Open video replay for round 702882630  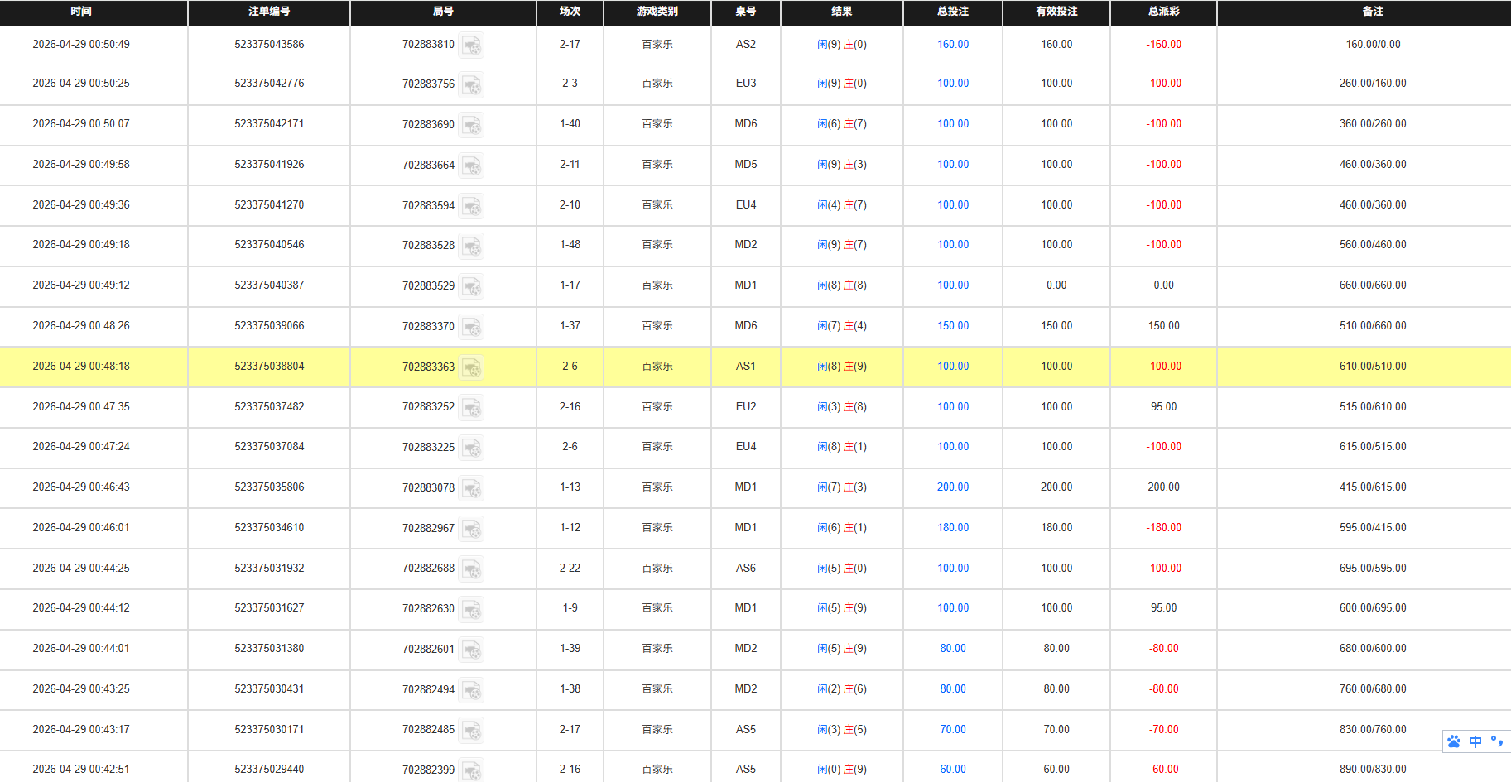[x=471, y=609]
